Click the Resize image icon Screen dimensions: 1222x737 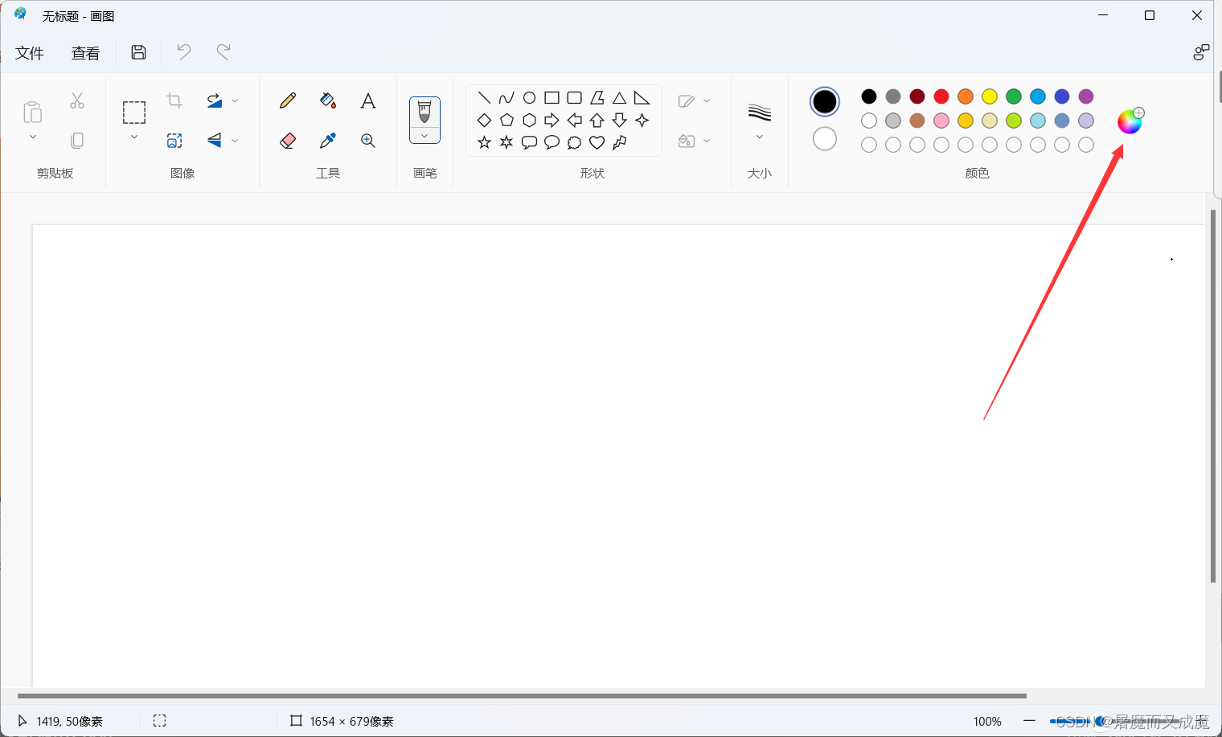(x=174, y=141)
